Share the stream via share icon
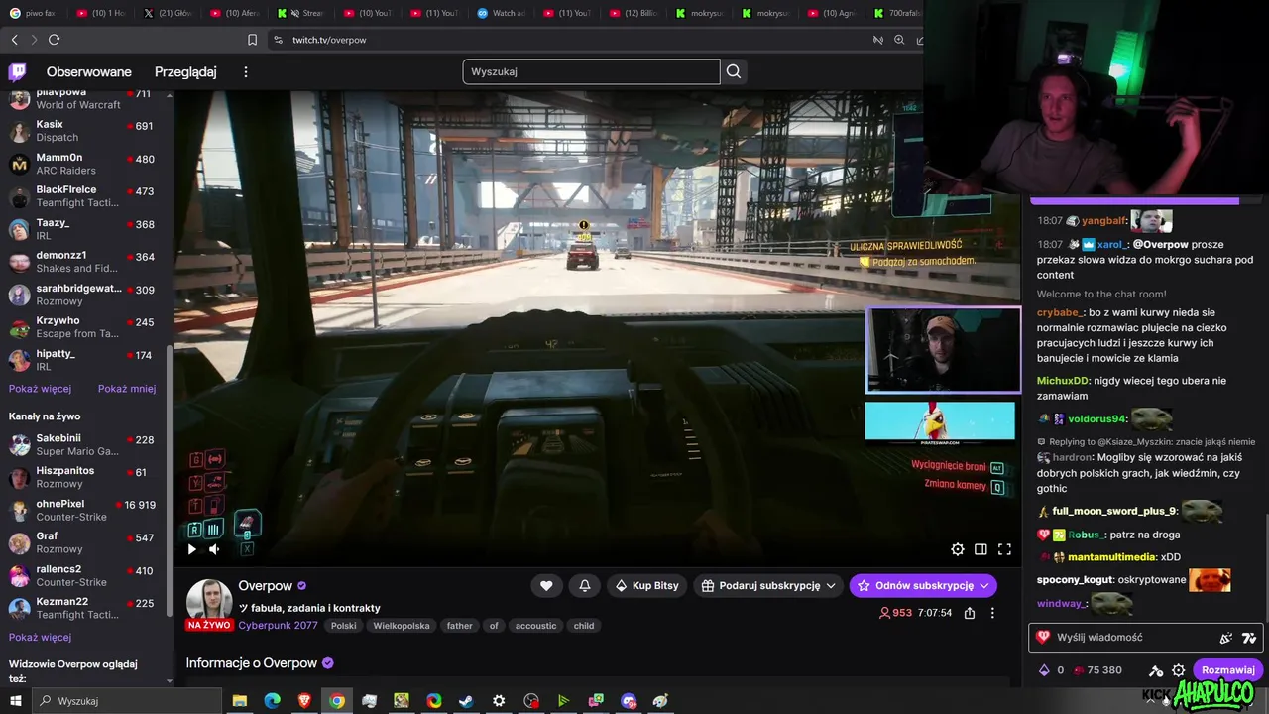 click(x=970, y=613)
